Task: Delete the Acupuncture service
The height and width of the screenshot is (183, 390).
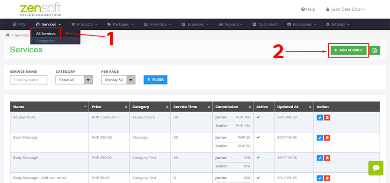Action: click(x=327, y=118)
